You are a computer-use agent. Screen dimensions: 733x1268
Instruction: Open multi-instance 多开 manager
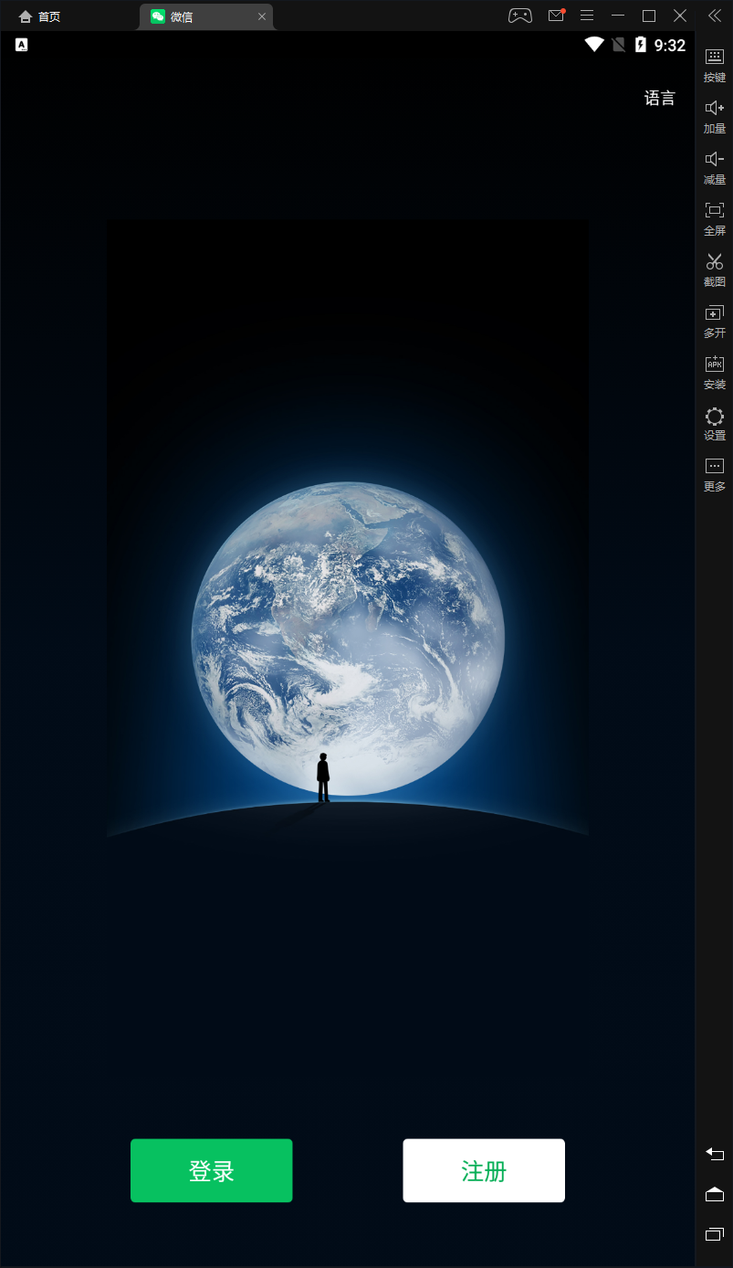714,312
